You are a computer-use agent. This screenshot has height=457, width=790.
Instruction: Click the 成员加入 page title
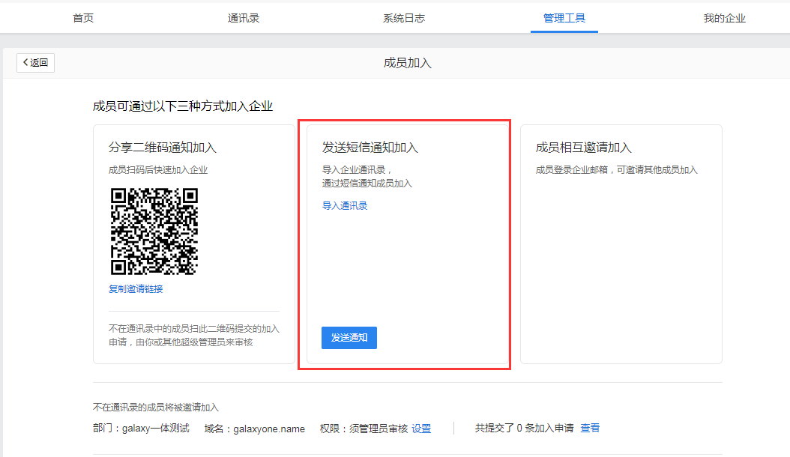[x=407, y=62]
